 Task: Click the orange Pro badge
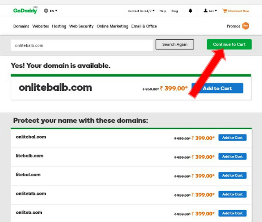click(x=246, y=26)
